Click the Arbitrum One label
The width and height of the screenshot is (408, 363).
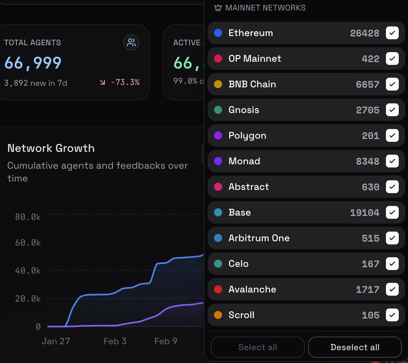pyautogui.click(x=259, y=238)
